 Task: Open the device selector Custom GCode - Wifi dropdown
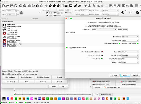pyautogui.click(x=122, y=87)
